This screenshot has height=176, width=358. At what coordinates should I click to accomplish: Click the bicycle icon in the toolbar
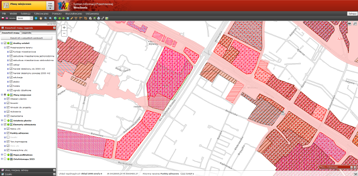click(95, 18)
